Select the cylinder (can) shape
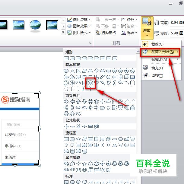 click(x=121, y=77)
